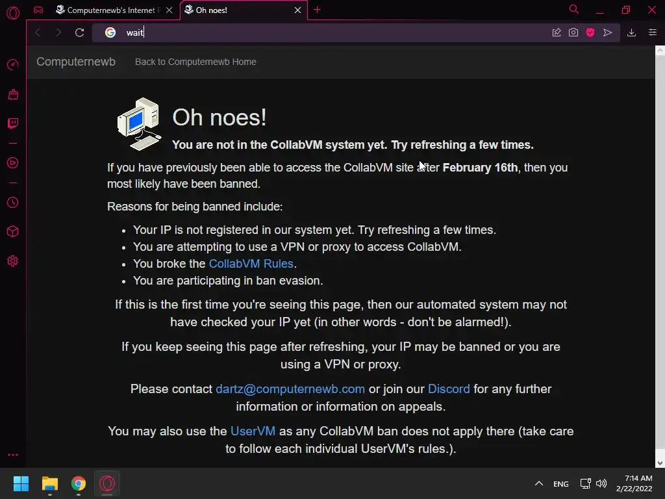Screen dimensions: 665x499
Task: Open GX Control speedometer in sidebar
Action: coord(13,64)
